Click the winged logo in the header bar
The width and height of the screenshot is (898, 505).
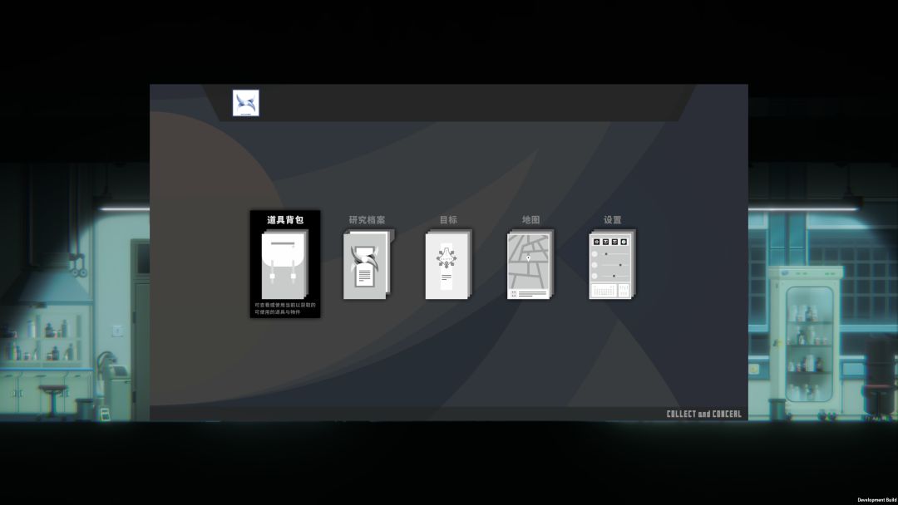[x=245, y=103]
